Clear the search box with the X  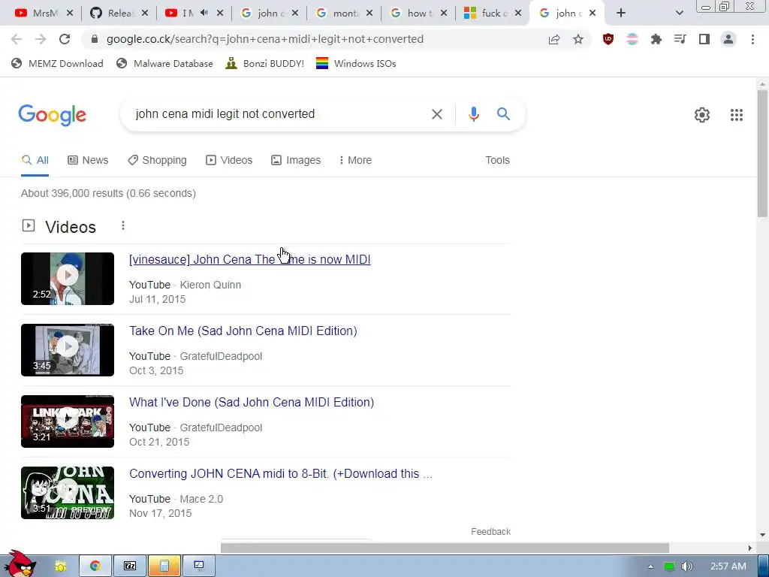[x=436, y=114]
